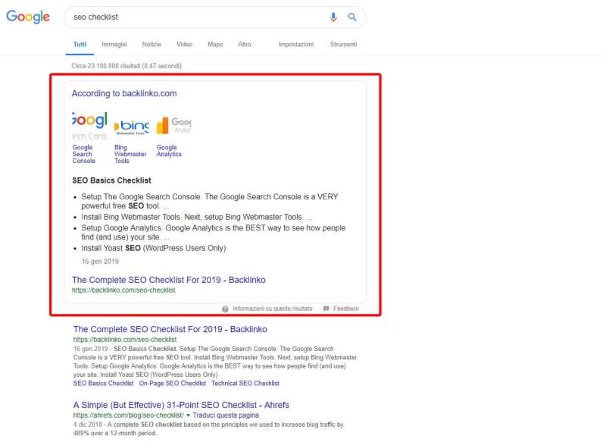Click the magnifying glass search icon
The image size is (606, 442).
pos(352,17)
